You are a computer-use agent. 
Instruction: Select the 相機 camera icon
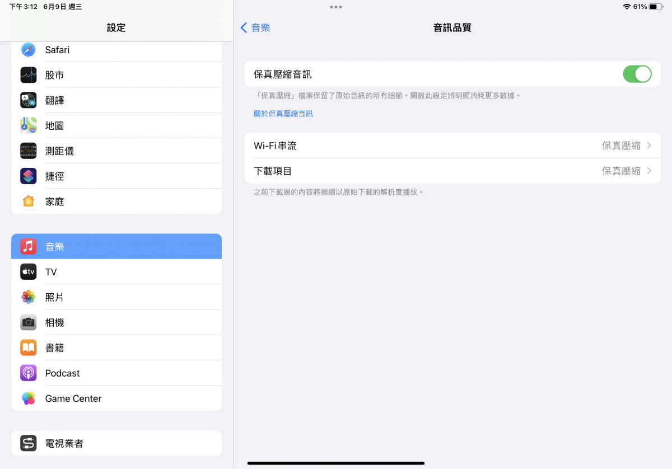click(29, 322)
